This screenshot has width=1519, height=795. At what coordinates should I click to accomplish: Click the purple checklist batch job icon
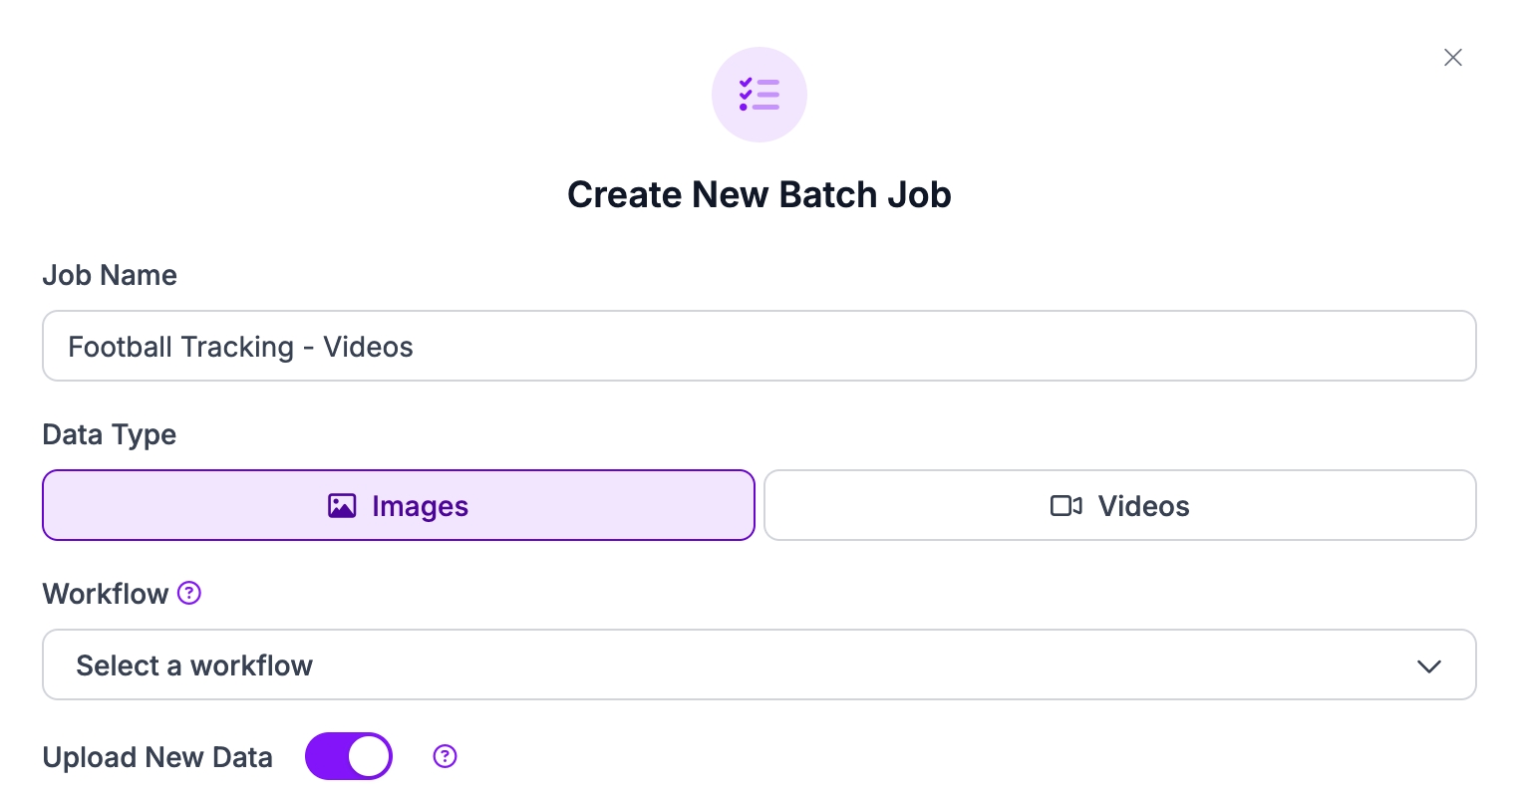759,95
